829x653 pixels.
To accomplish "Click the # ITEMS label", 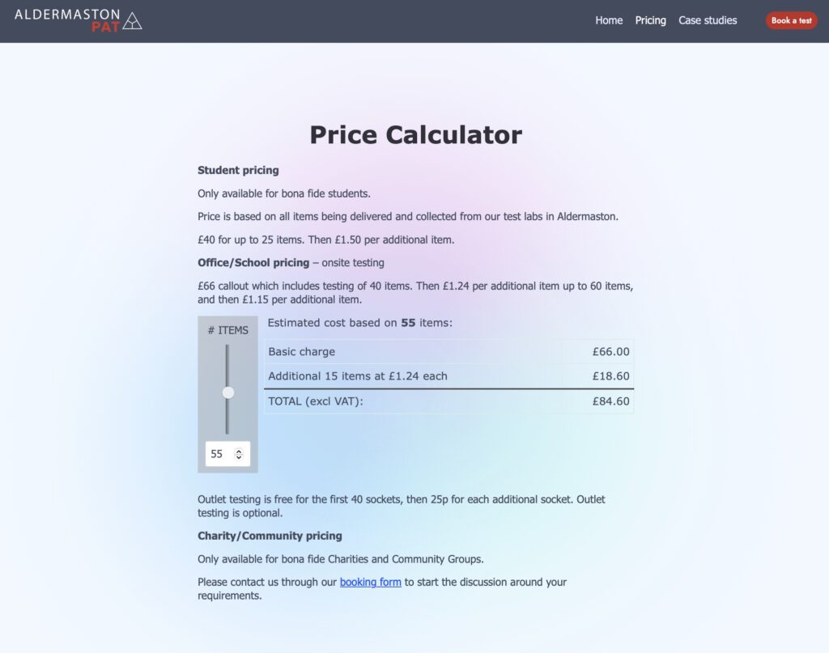I will [227, 330].
